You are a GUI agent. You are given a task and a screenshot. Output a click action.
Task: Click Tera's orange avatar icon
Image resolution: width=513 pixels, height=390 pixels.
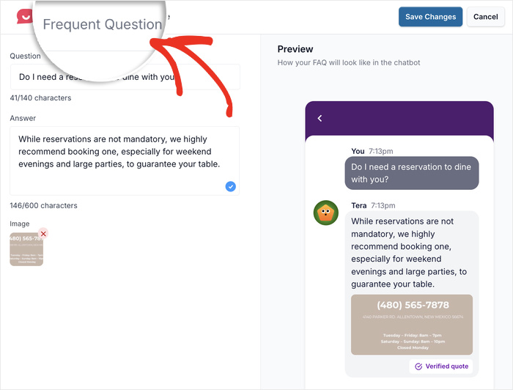pyautogui.click(x=325, y=213)
